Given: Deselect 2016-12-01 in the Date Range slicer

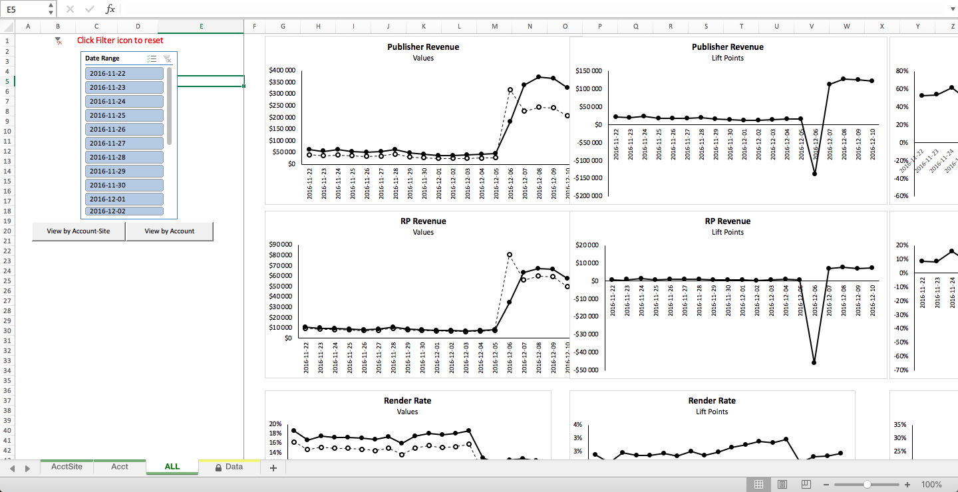Looking at the screenshot, I should tap(124, 198).
